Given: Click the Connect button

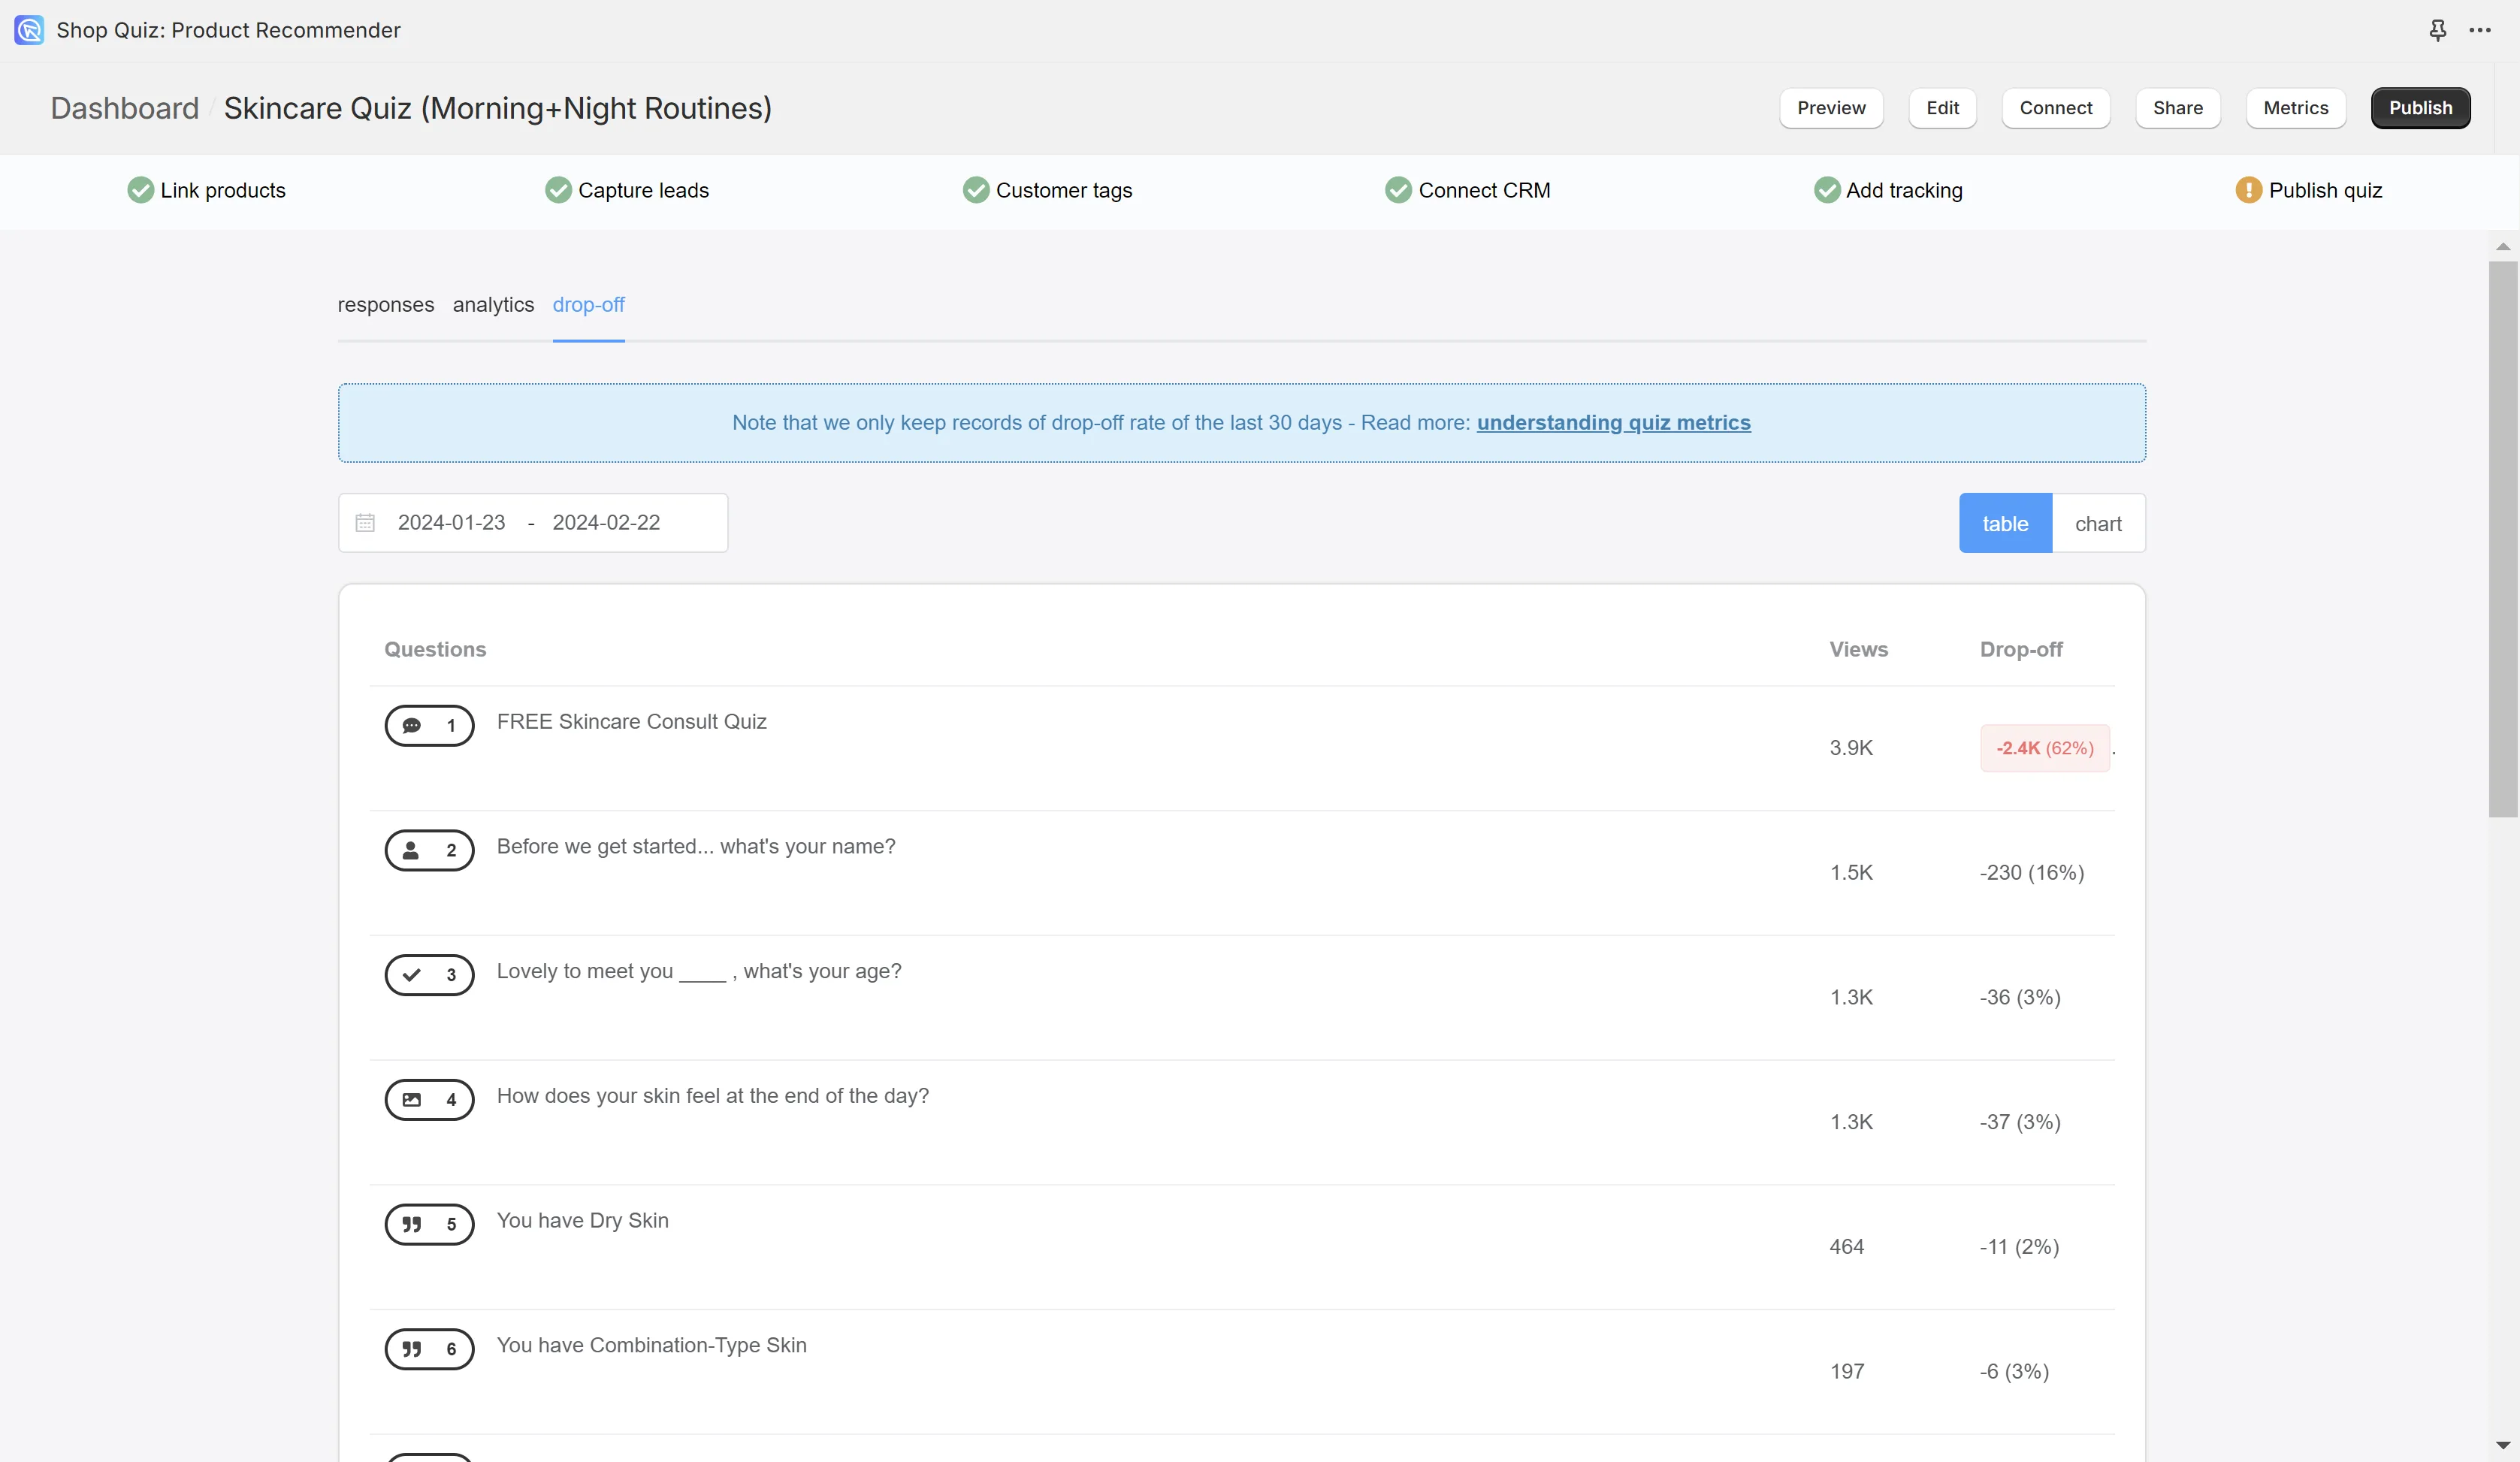Looking at the screenshot, I should pos(2056,108).
